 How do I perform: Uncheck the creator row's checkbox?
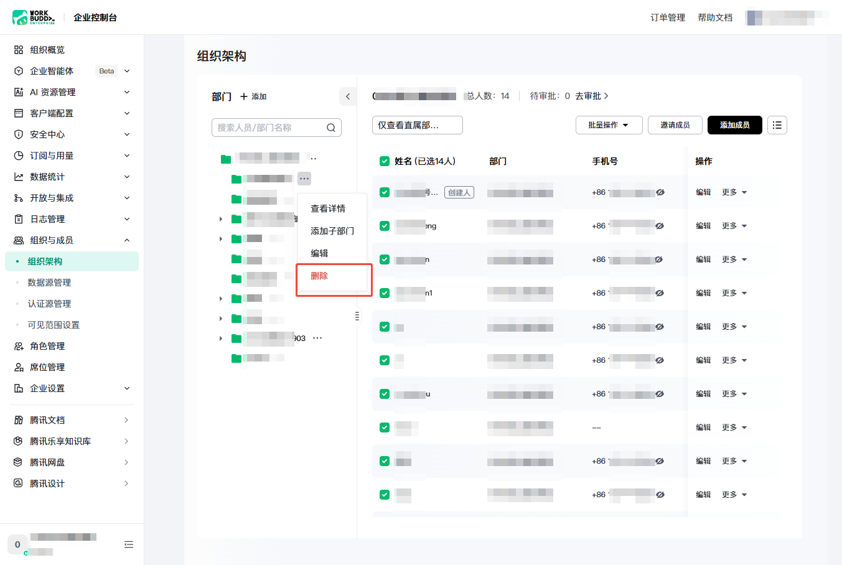(385, 192)
